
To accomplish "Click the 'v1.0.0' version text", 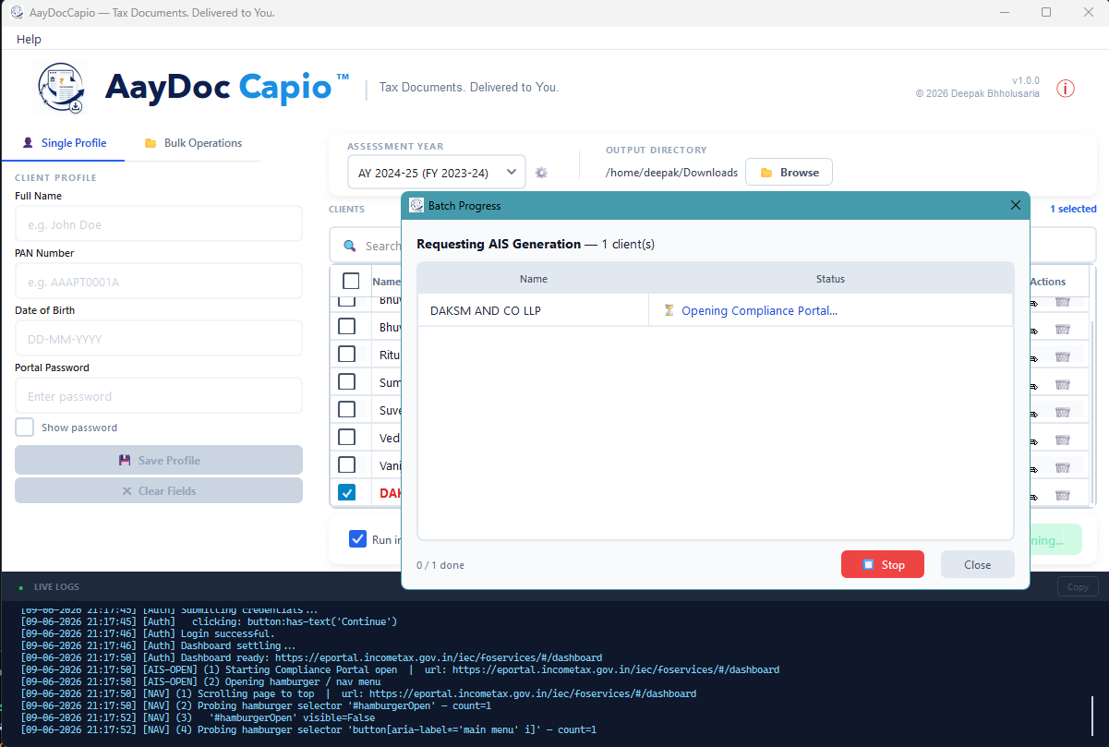I will click(x=1025, y=80).
